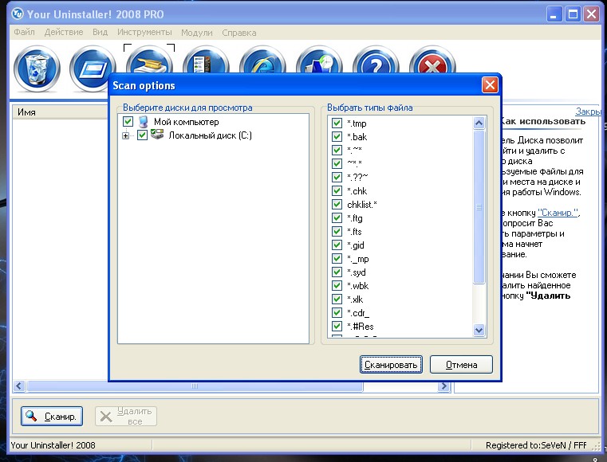Click the file types scrollbar thumb
Viewport: 607px width, 462px height.
point(479,207)
